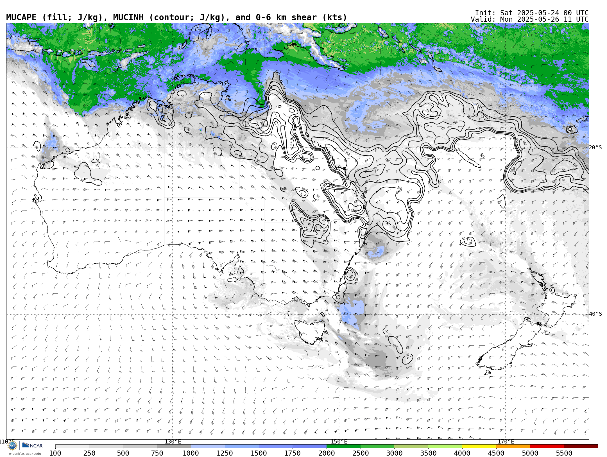Pick the yellow 4000-4500 colorbar swatch
Viewport: 607px width, 457px height.
point(479,446)
